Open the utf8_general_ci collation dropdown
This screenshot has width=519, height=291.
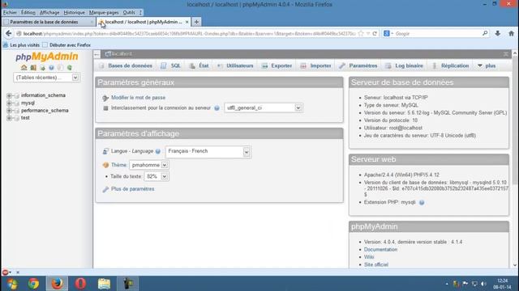[x=263, y=108]
